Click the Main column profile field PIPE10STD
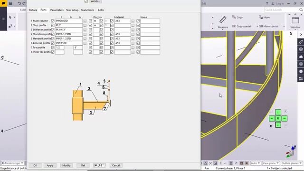The height and width of the screenshot is (171, 304). click(69, 21)
